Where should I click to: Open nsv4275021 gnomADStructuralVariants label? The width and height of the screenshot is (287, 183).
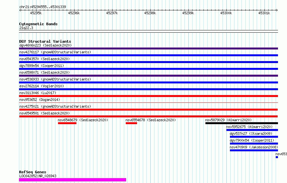click(55, 106)
